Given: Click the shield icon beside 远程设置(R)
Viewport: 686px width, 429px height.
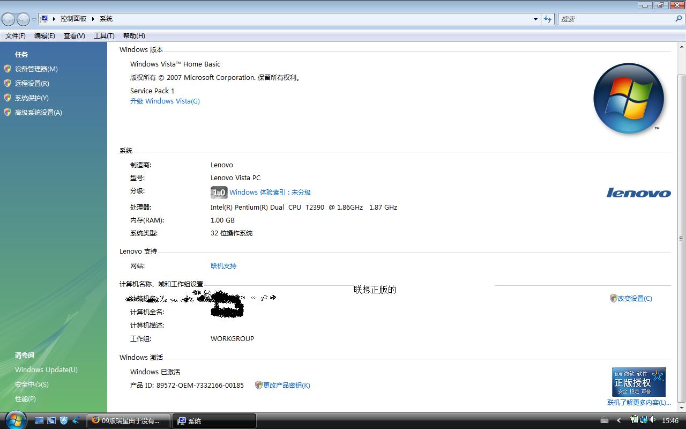Looking at the screenshot, I should click(8, 83).
